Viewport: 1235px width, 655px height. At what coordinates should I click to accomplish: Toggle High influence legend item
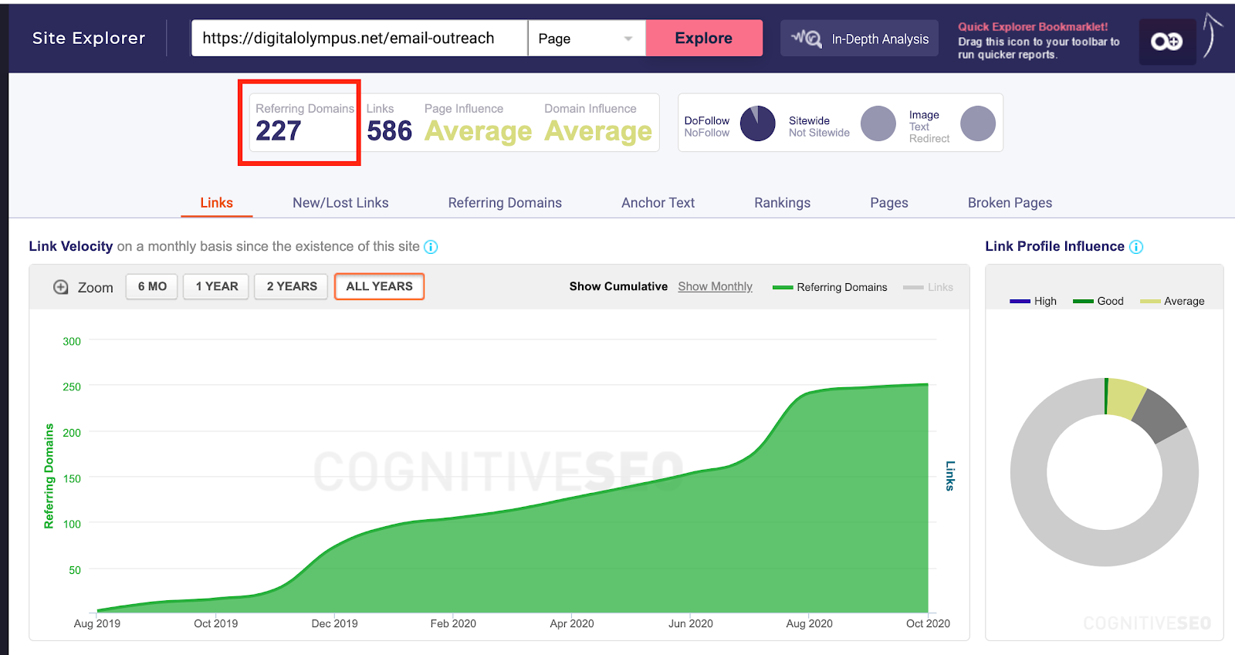(x=1033, y=301)
